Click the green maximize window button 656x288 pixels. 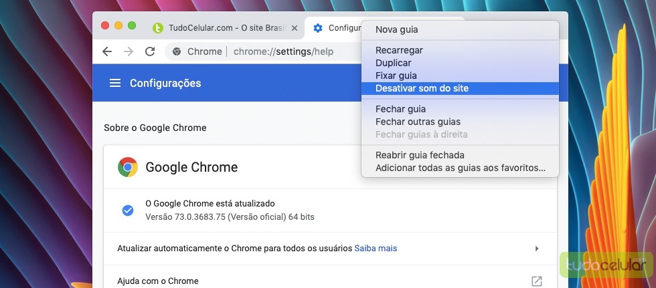[x=132, y=25]
